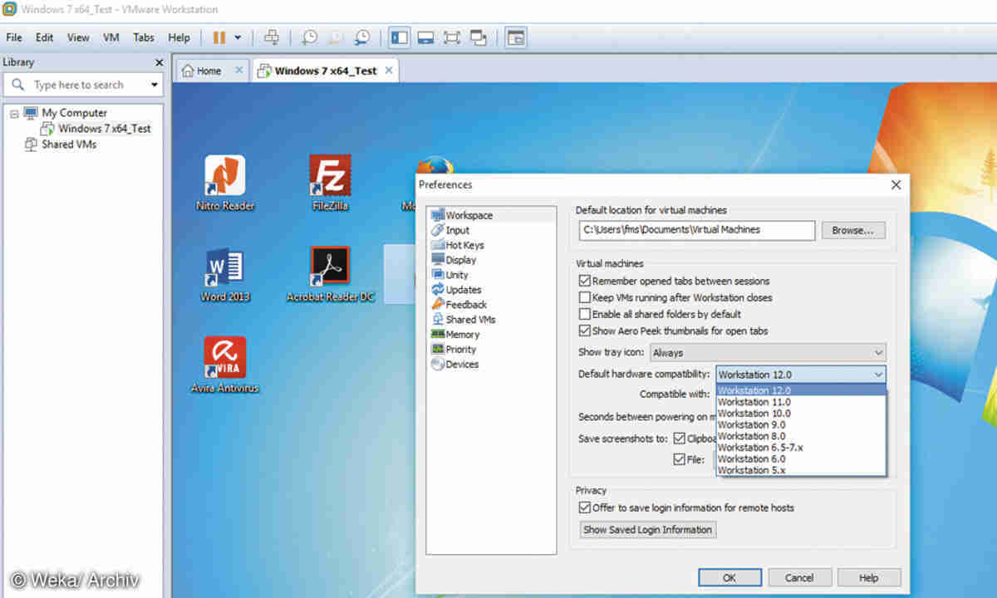Screen dimensions: 997x598
Task: Click the Browse... button
Action: click(853, 230)
